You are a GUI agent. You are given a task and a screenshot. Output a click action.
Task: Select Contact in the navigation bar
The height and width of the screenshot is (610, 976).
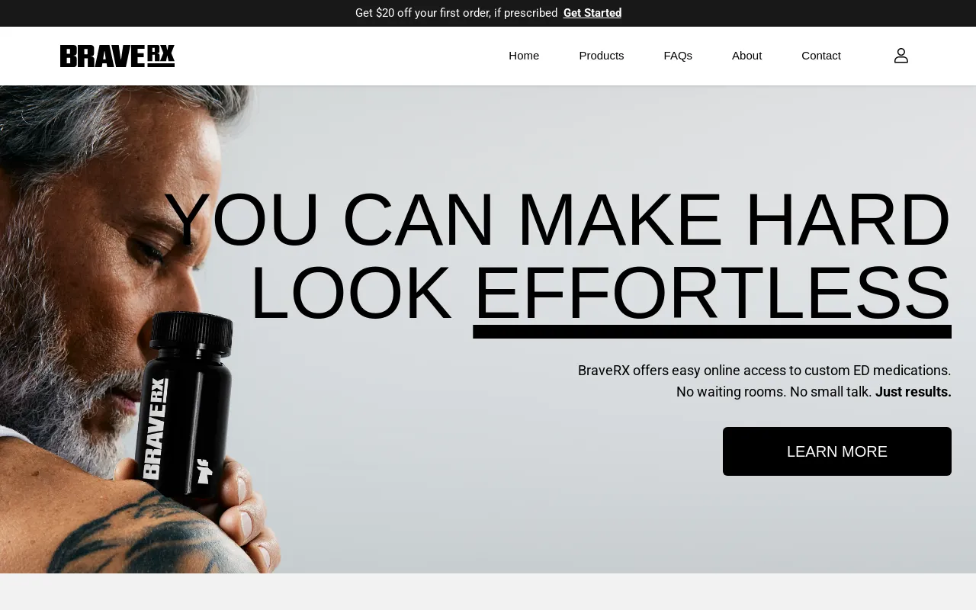point(821,56)
